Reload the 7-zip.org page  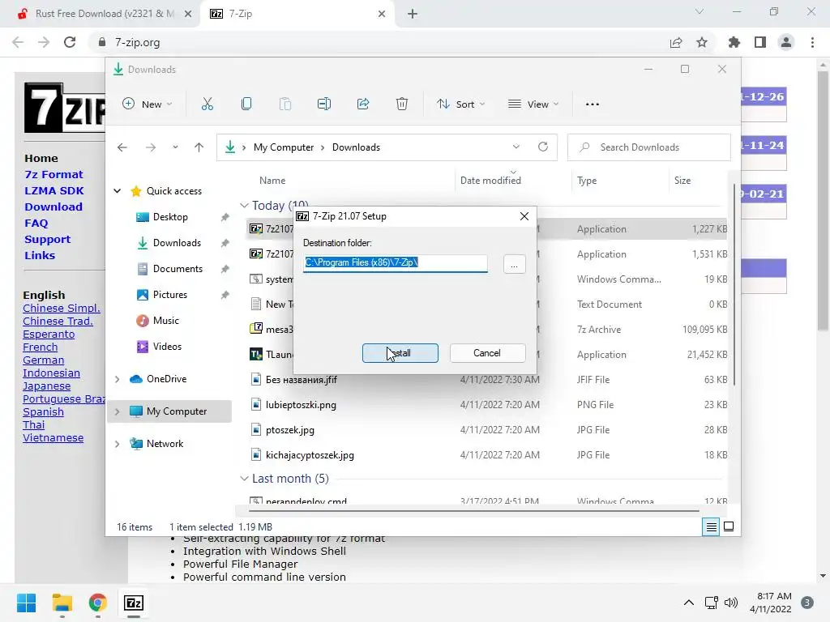point(70,42)
